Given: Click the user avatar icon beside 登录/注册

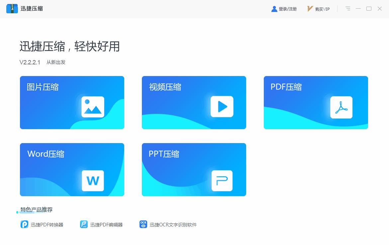Looking at the screenshot, I should point(273,9).
